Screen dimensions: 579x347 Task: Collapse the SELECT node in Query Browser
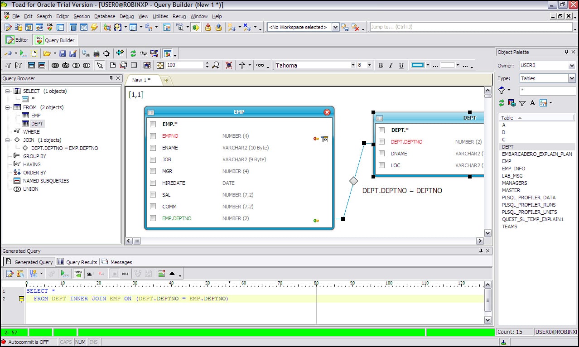click(x=8, y=91)
